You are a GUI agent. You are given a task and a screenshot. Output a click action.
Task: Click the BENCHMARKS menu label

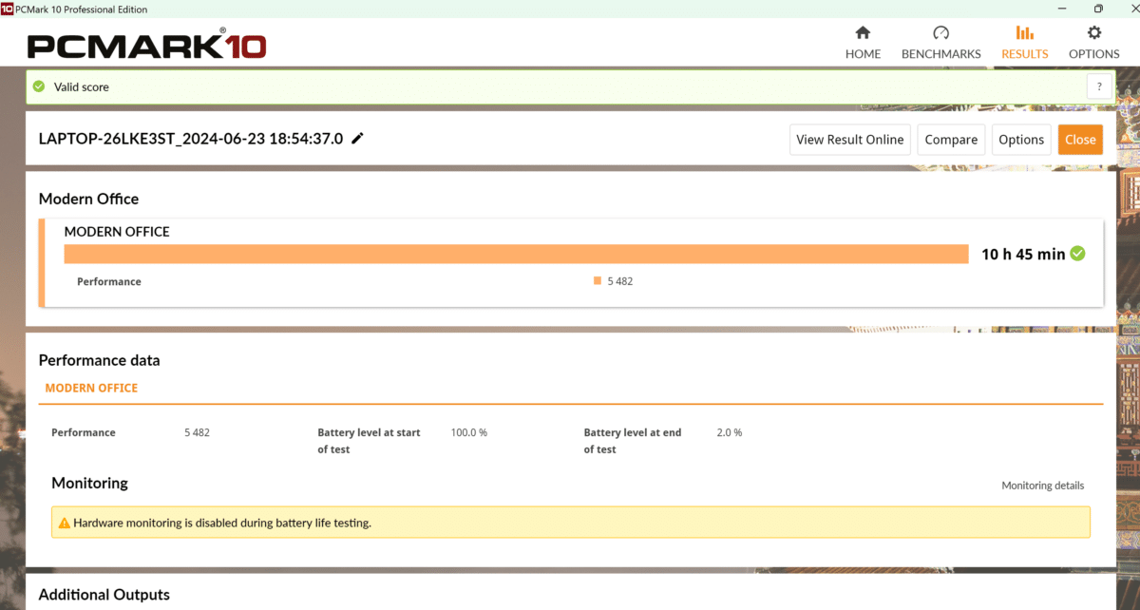click(x=940, y=54)
